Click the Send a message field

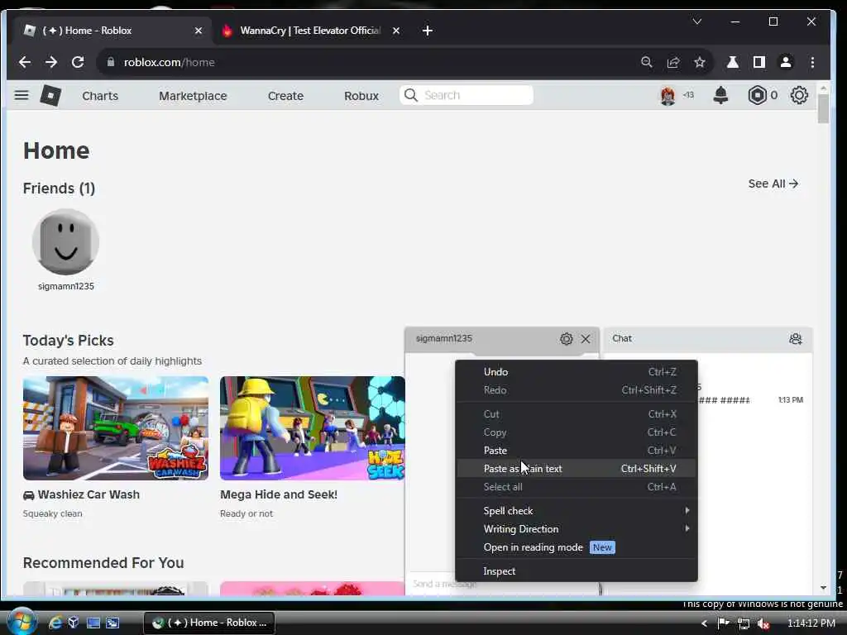[502, 584]
